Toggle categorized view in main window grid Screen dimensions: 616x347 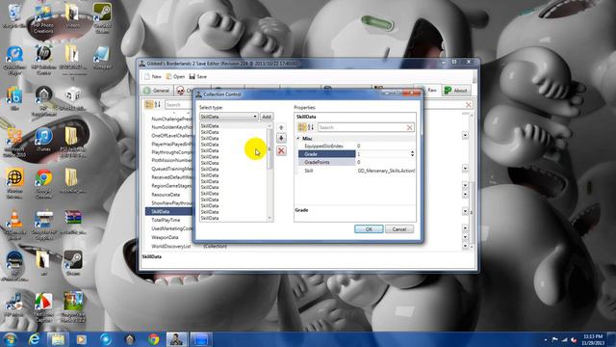click(148, 105)
